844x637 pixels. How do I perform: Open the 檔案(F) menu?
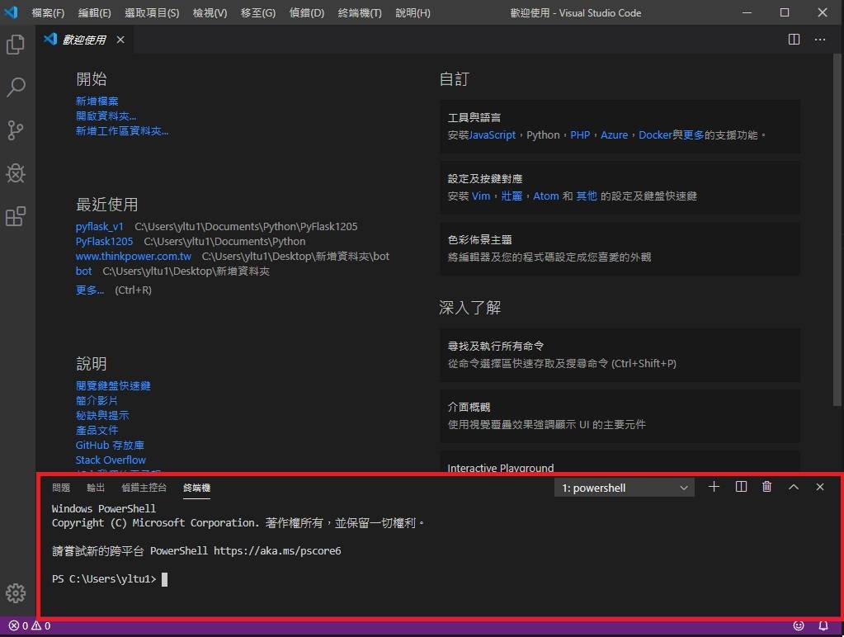click(48, 13)
